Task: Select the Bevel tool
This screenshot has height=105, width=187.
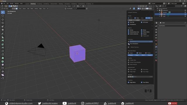Action: pyautogui.click(x=3, y=48)
